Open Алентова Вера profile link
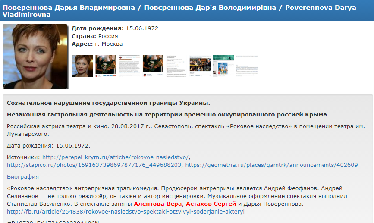The width and height of the screenshot is (374, 223). pos(158,204)
